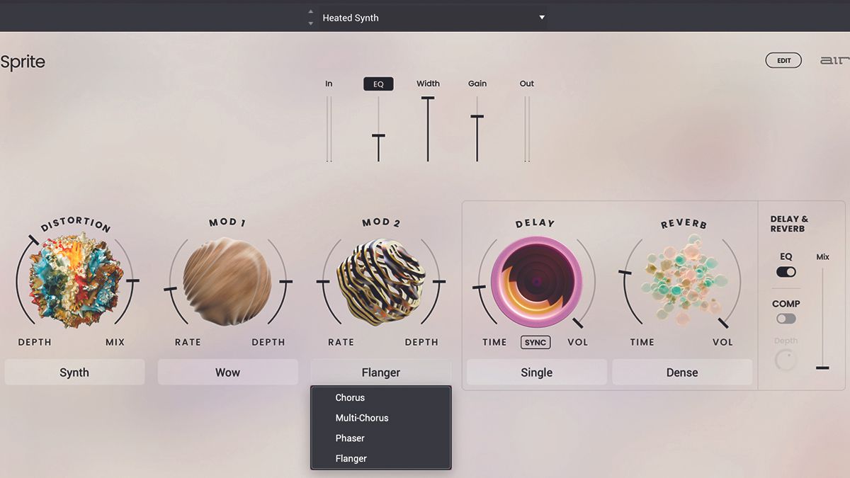
Task: Click the EQ badge above the sliders
Action: 378,83
